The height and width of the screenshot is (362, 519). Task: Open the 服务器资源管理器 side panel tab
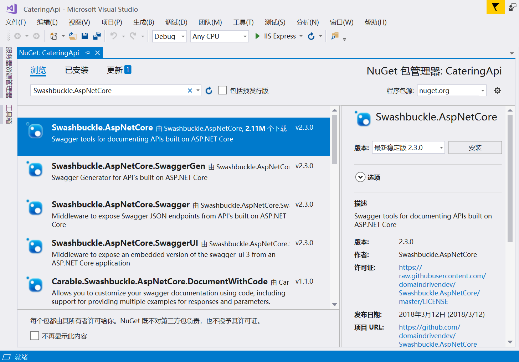9,72
